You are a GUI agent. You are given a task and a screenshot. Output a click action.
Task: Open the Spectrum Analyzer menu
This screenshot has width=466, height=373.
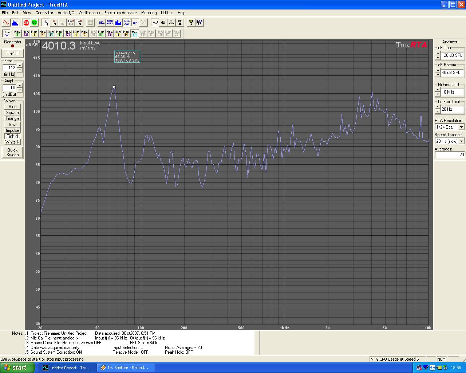pos(121,13)
